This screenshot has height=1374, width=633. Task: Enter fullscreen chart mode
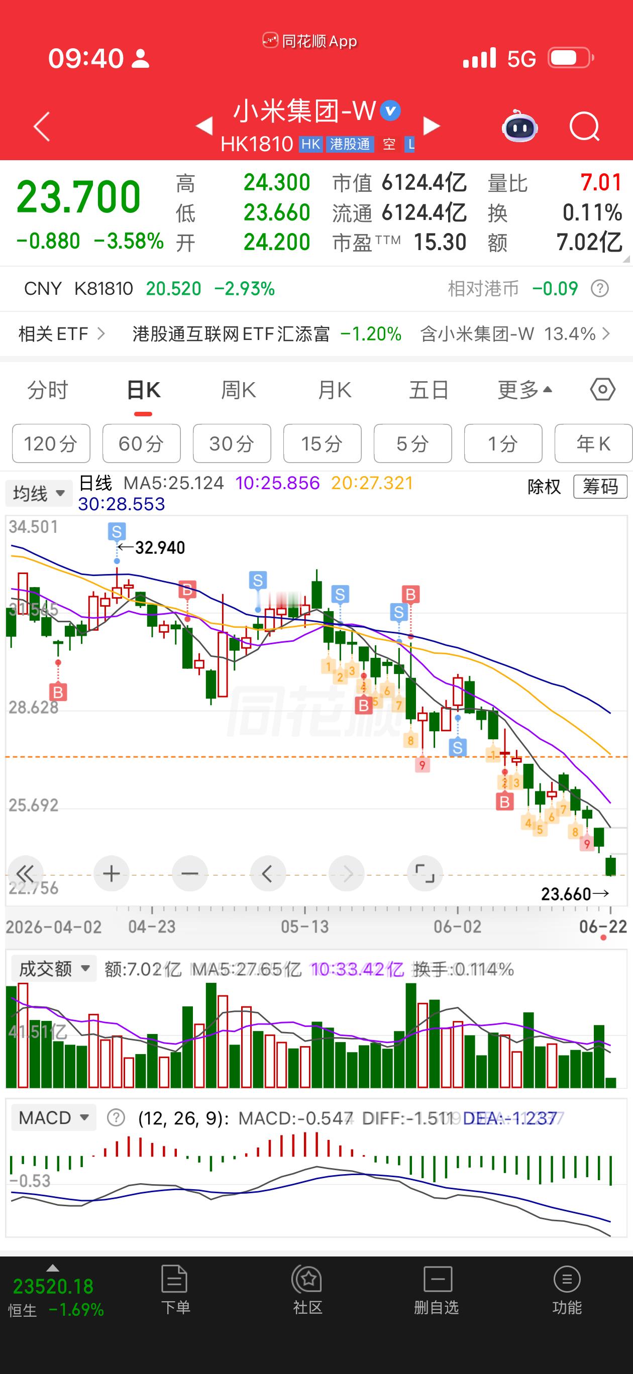coord(425,874)
